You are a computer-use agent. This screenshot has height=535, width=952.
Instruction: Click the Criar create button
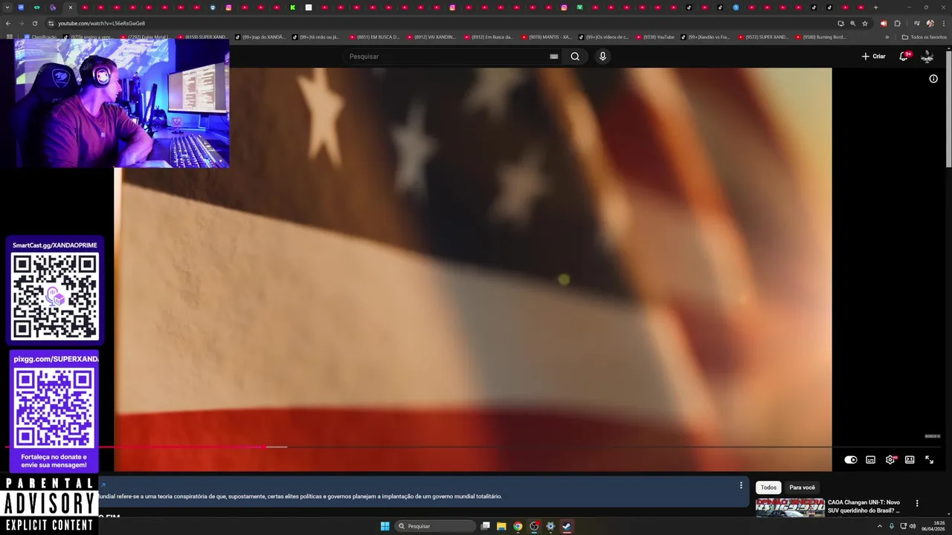(873, 56)
